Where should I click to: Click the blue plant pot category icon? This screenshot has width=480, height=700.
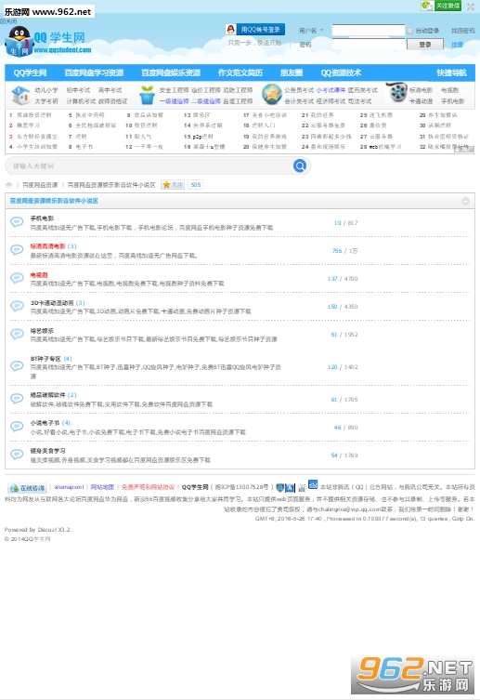point(147,95)
